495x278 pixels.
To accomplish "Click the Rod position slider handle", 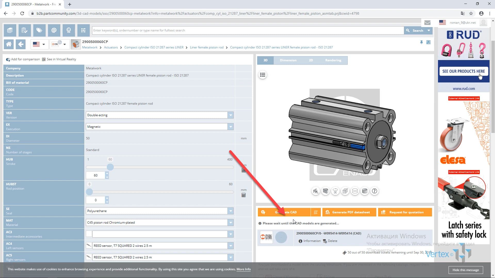I will click(89, 192).
